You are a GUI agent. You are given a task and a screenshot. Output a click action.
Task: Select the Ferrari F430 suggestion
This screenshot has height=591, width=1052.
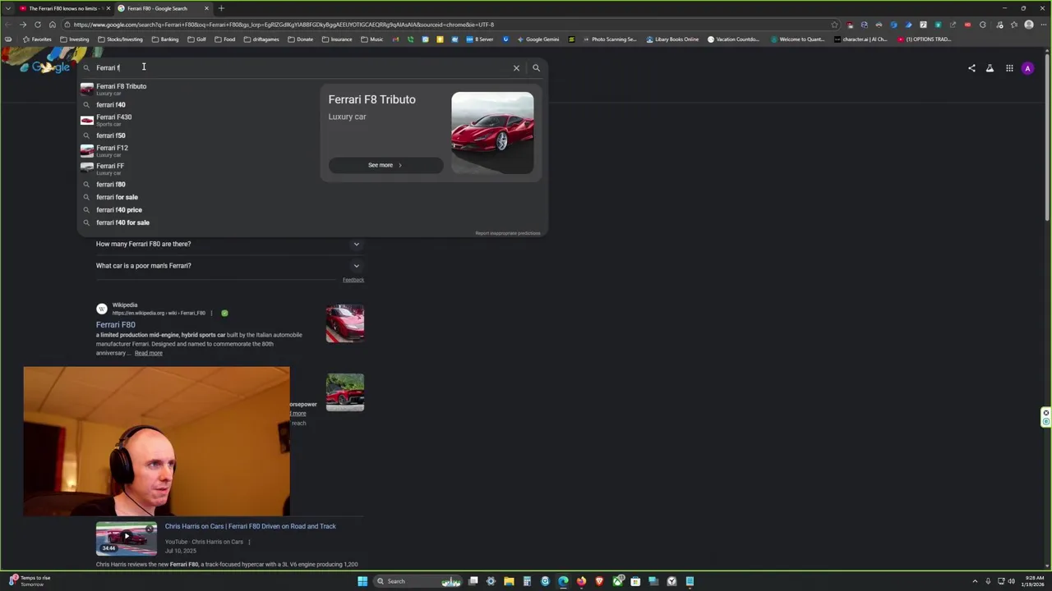(197, 120)
